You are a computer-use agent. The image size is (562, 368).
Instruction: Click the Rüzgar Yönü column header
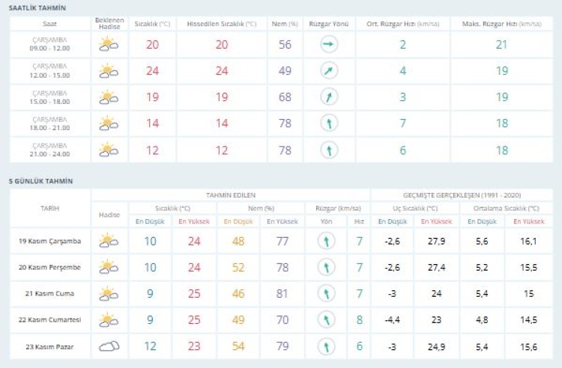(328, 24)
